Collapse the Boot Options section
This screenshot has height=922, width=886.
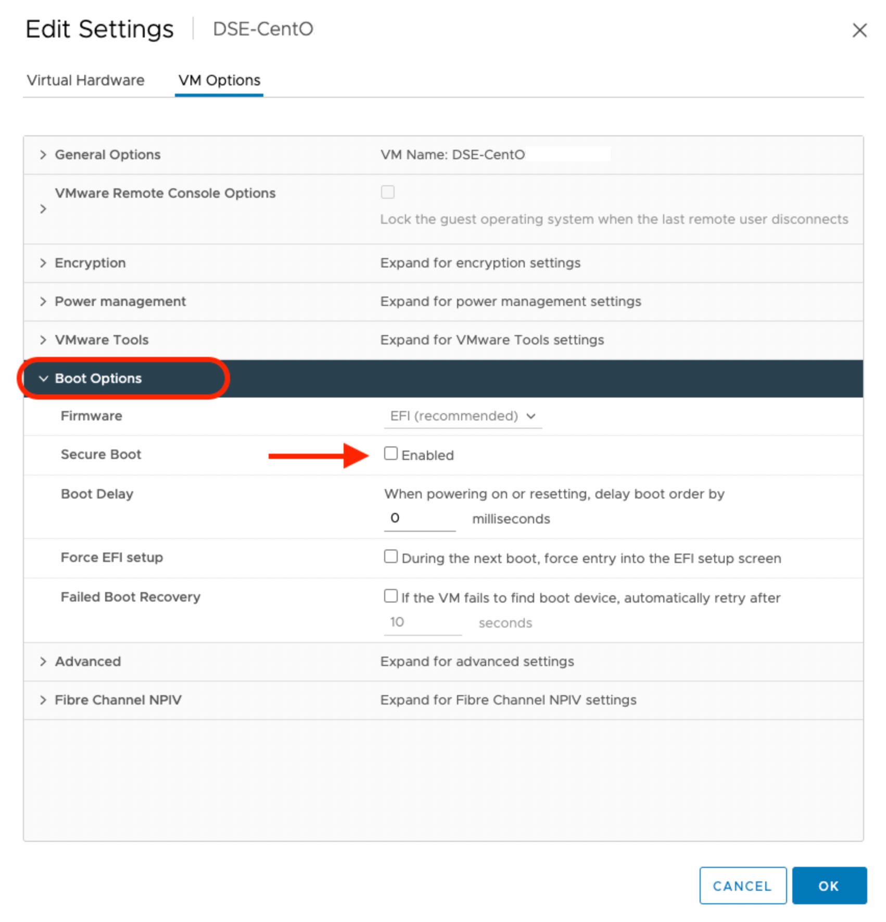click(43, 378)
